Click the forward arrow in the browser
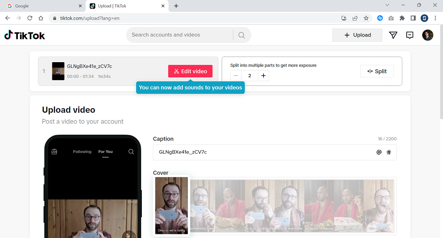Screen dimensions: 443x238 click(19, 18)
